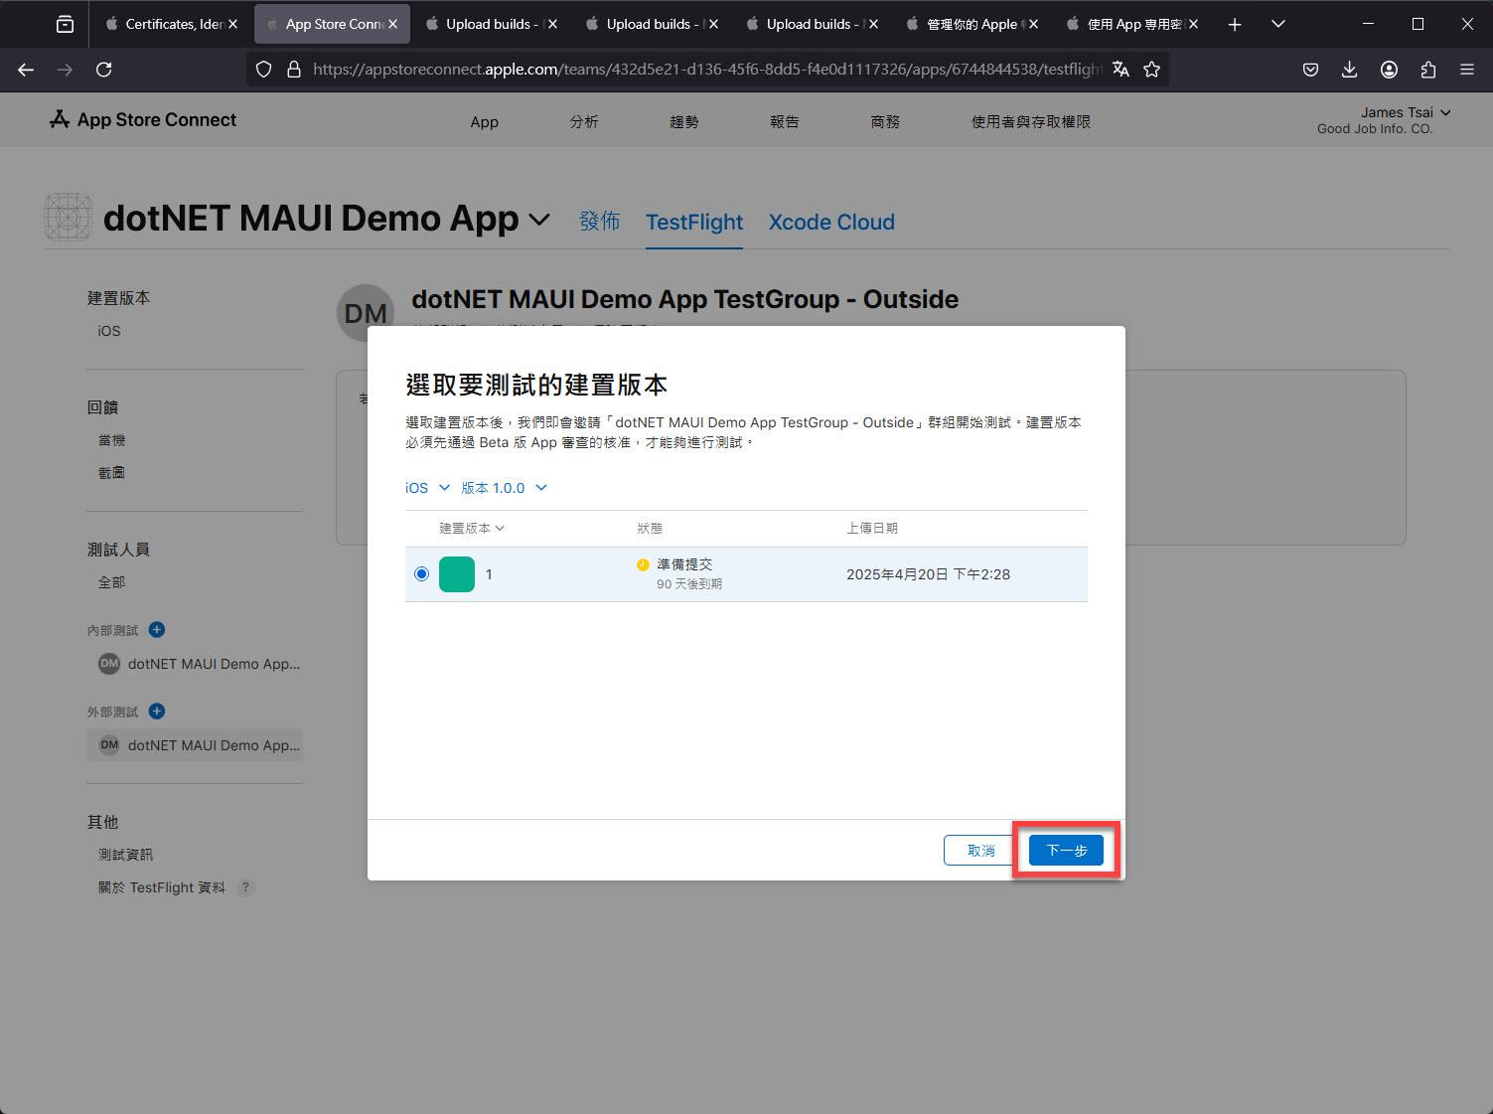The width and height of the screenshot is (1493, 1114).
Task: Open the Xcode Cloud tab
Action: coord(831,222)
